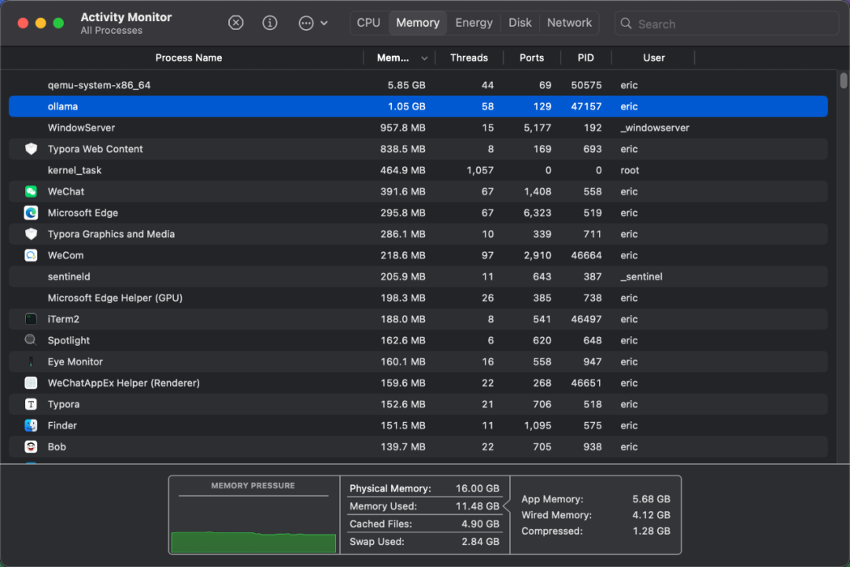
Task: Click the Typora T app icon
Action: [x=31, y=404]
